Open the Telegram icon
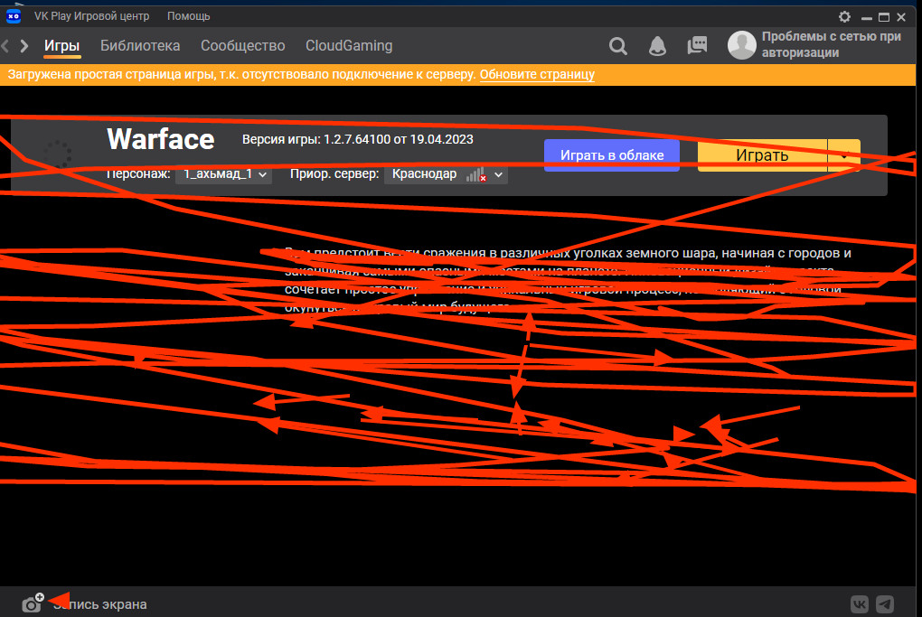The height and width of the screenshot is (617, 922). pos(886,603)
